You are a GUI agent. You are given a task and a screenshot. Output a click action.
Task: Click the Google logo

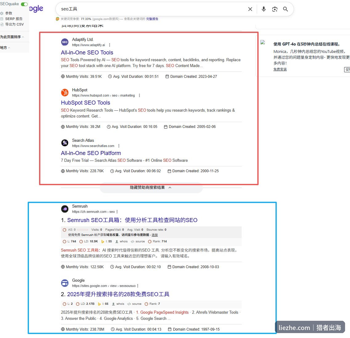[x=36, y=9]
